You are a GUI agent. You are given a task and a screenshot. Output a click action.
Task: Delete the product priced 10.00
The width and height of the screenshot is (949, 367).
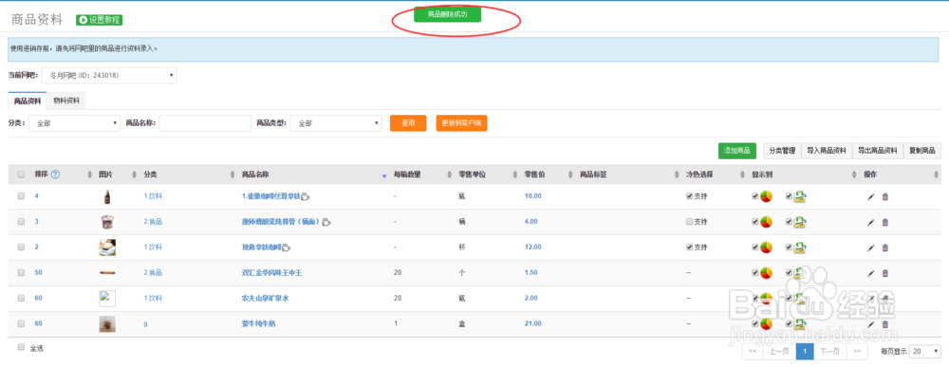coord(884,196)
